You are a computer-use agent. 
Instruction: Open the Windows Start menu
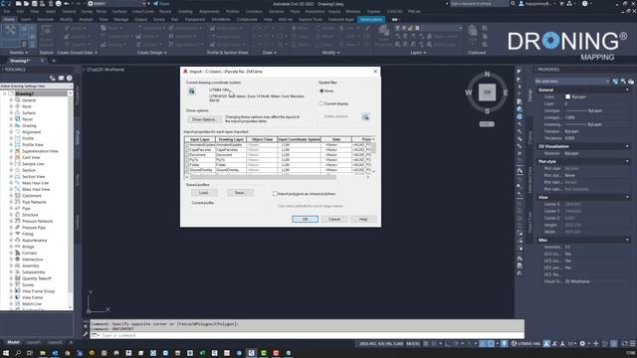click(x=6, y=353)
